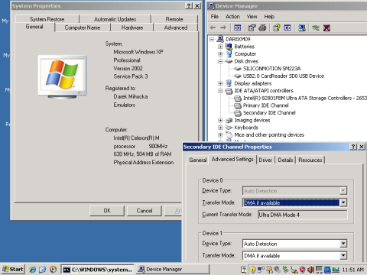The height and width of the screenshot is (275, 367).
Task: Click the red shield tray icon
Action: click(302, 270)
